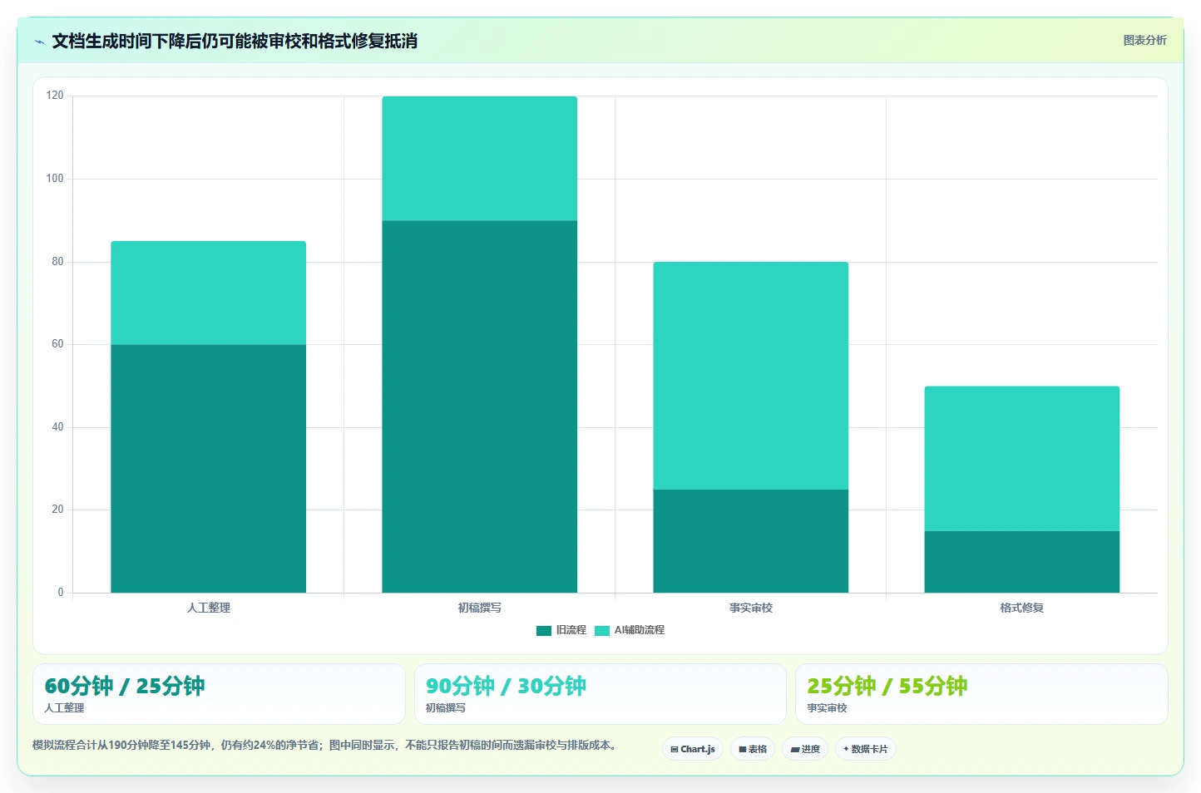Click the 事实审校 light teal bar segment
This screenshot has width=1201, height=793.
[x=750, y=376]
